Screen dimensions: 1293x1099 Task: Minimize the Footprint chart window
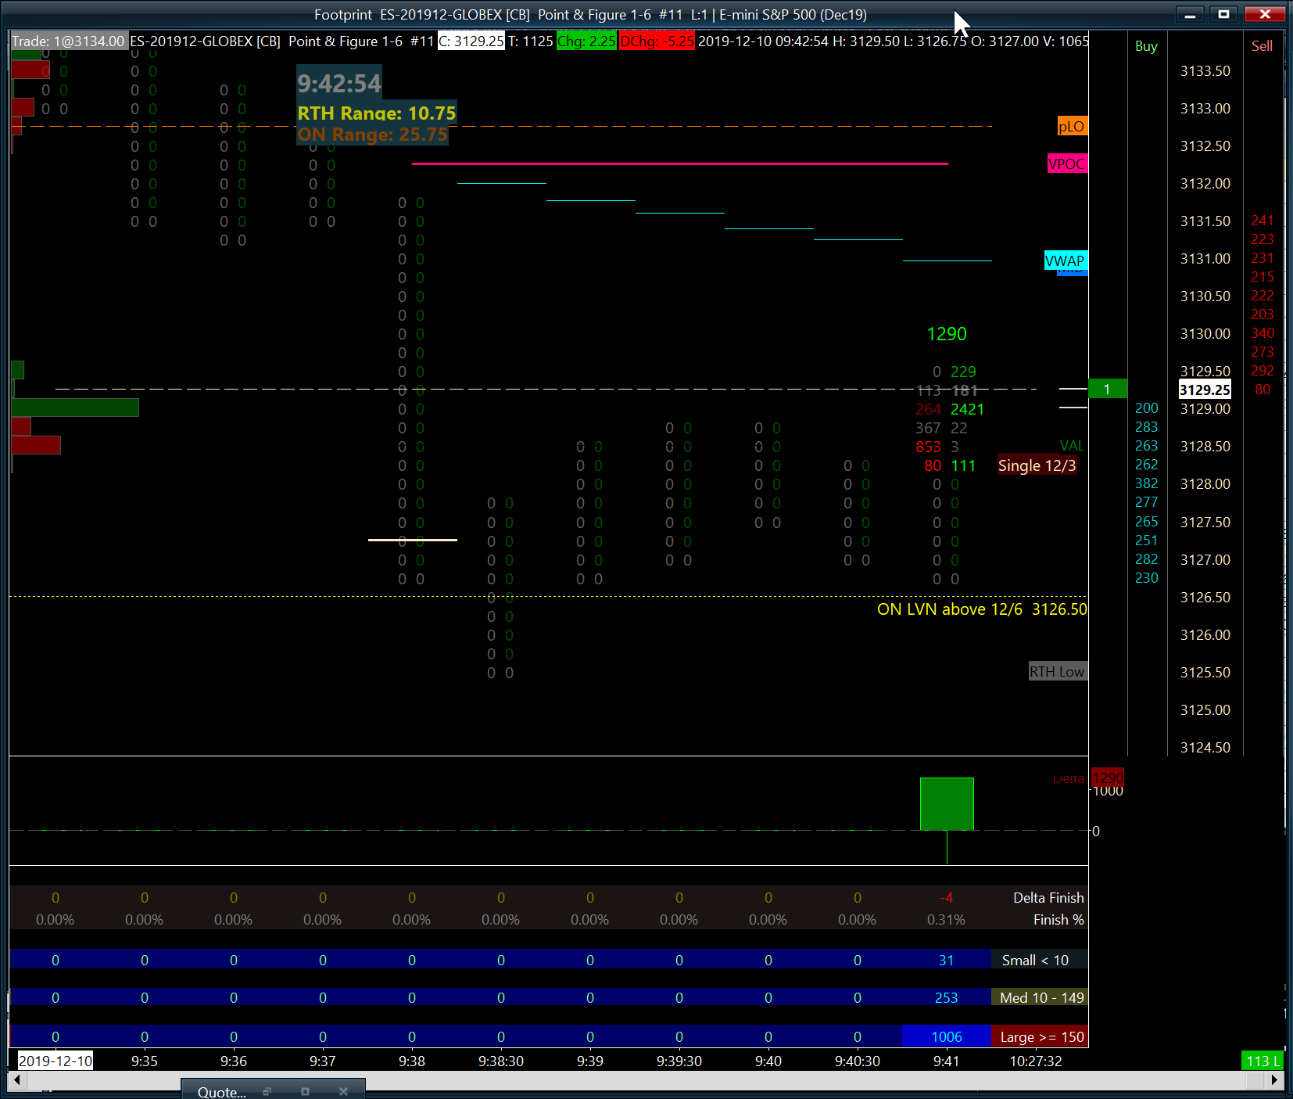[x=1190, y=14]
